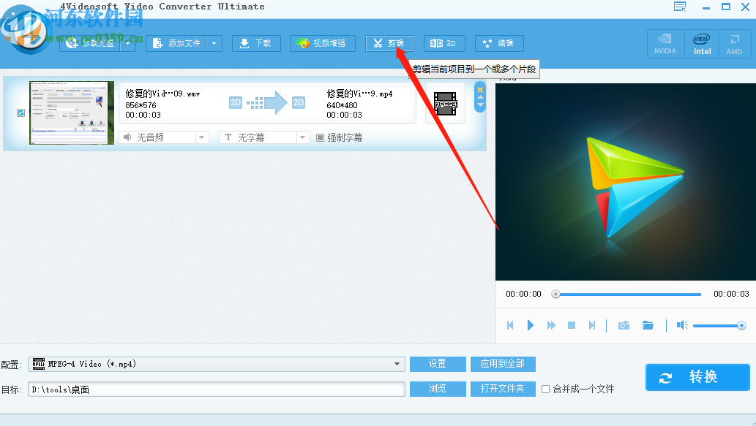Click the Add File (添加文件) button
This screenshot has height=426, width=756.
(176, 43)
